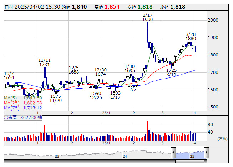Click the red November volume spike bar
Screen dimensions: 233x167
click(x=45, y=133)
